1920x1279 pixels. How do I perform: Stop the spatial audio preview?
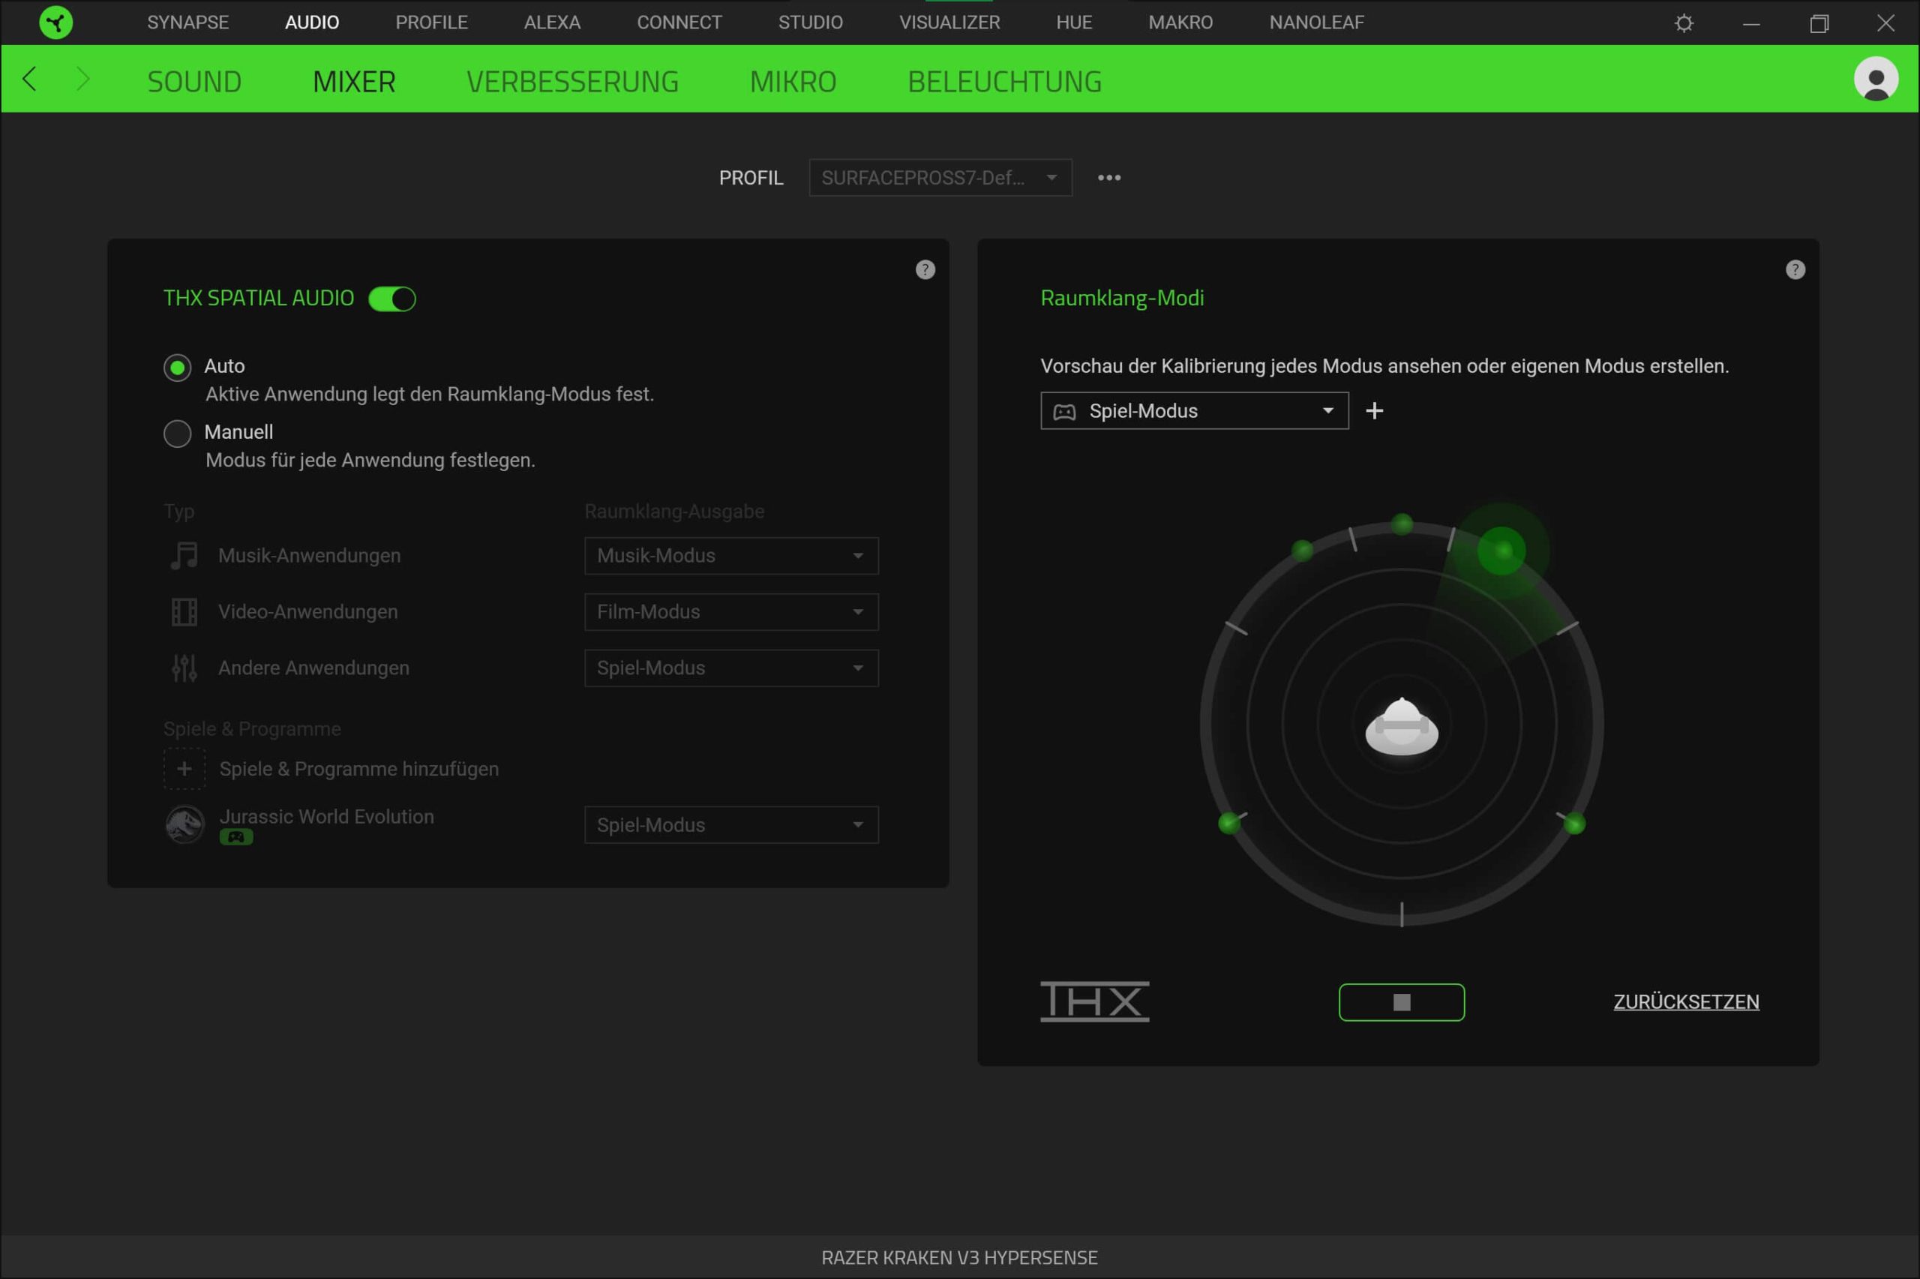click(x=1401, y=1002)
